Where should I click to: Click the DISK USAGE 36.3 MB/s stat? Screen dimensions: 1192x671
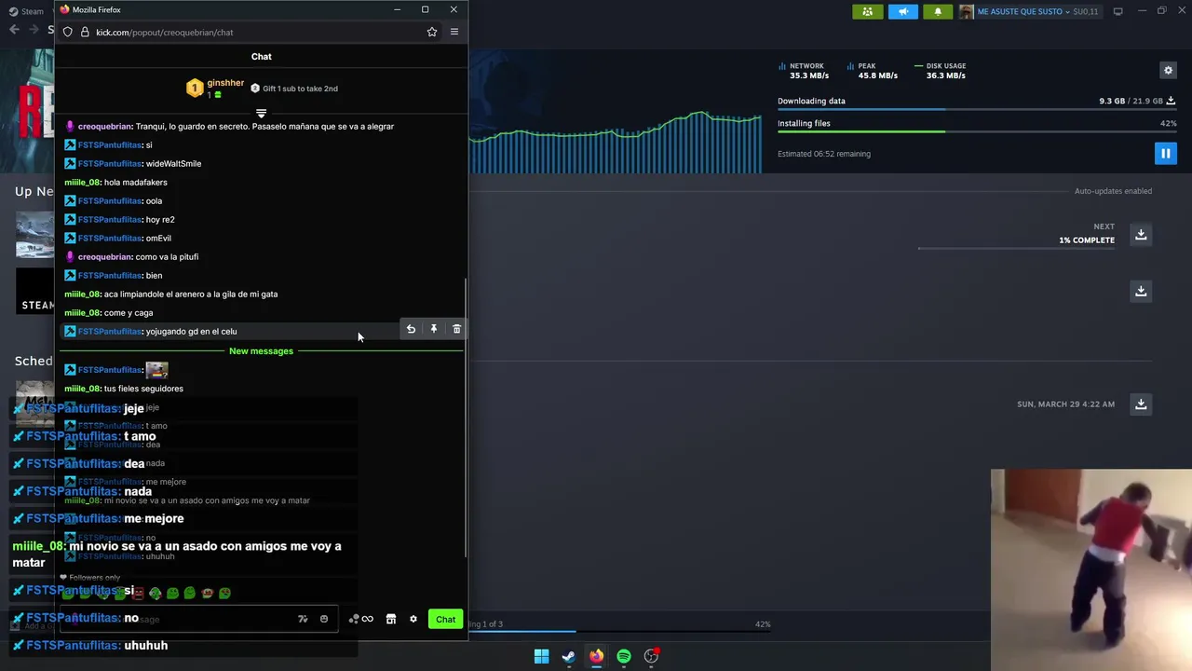(x=941, y=71)
